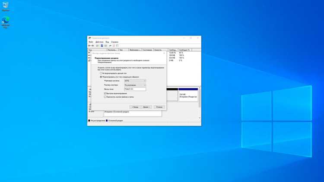
Task: Open the file system NTFS dropdown
Action: (x=135, y=81)
